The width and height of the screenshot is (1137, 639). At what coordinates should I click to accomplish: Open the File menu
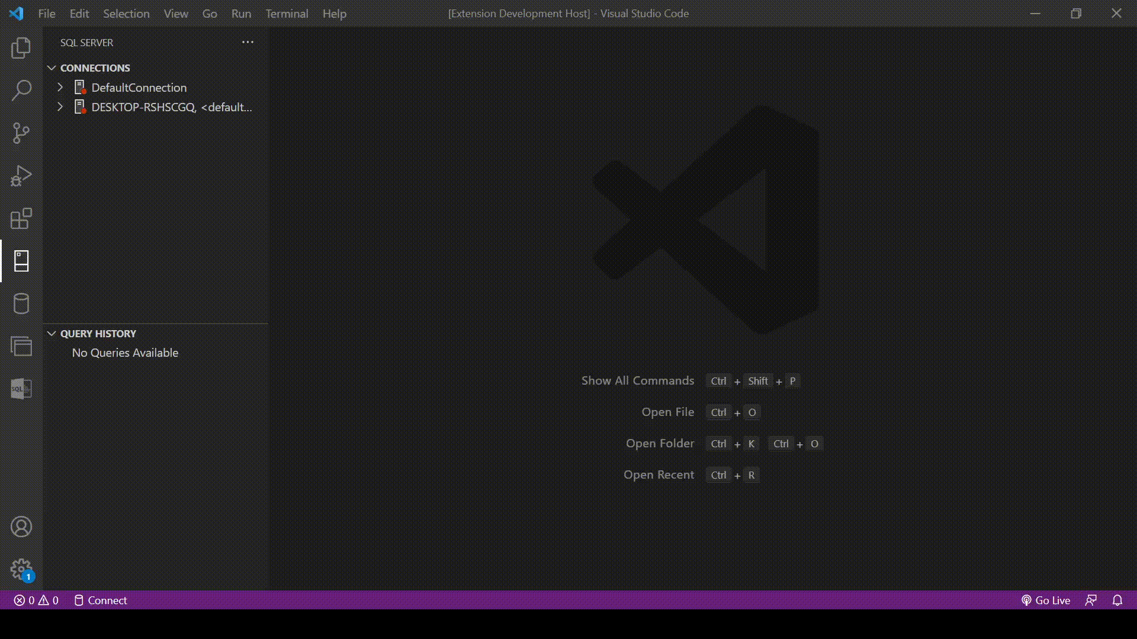pyautogui.click(x=46, y=13)
